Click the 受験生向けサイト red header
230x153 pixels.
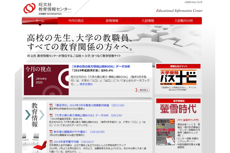(178, 66)
